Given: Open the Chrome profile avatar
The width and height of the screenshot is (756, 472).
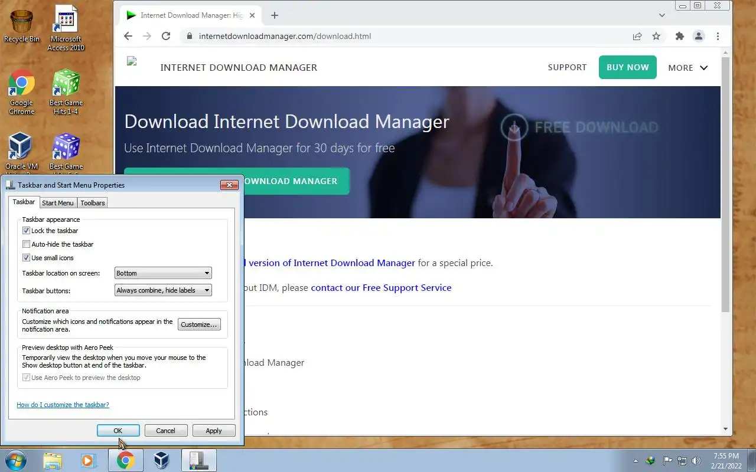Looking at the screenshot, I should (699, 36).
